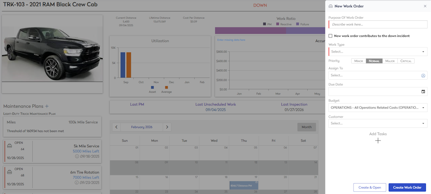The width and height of the screenshot is (431, 194).
Task: Click toolbox icon on 5k Mile Service
Action: (x=9, y=146)
